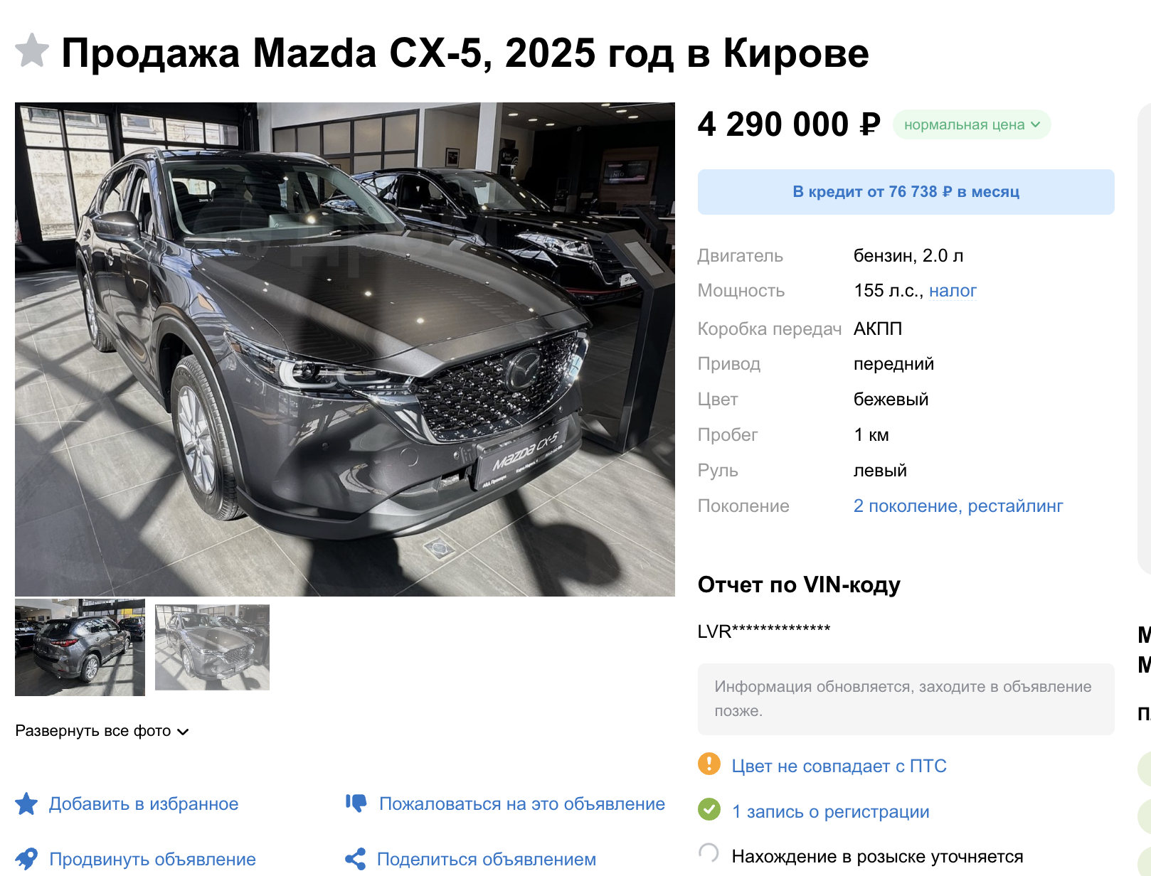1151x876 pixels.
Task: Open '1 запись о регистрации' link
Action: [830, 811]
